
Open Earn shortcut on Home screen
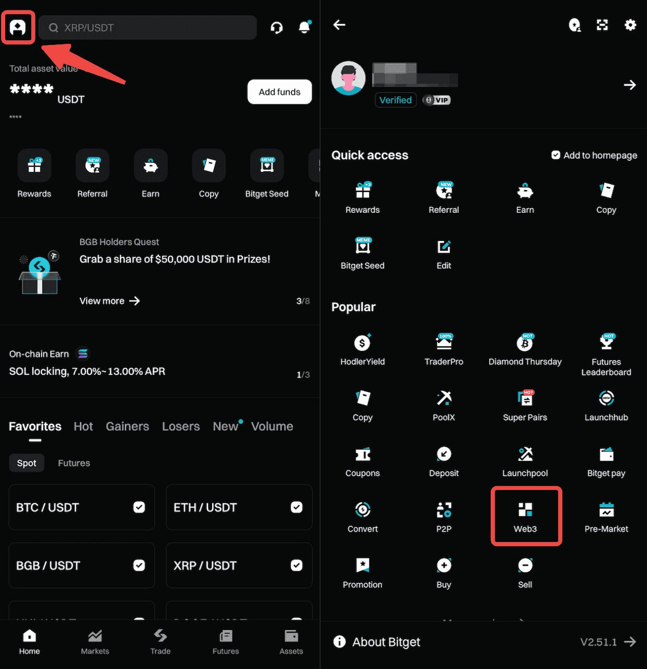click(x=151, y=174)
